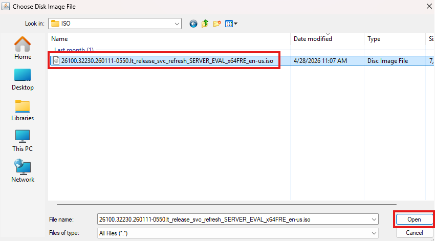Click the 4/28/2026 11:07 AM date cell
The image size is (435, 241).
click(320, 61)
